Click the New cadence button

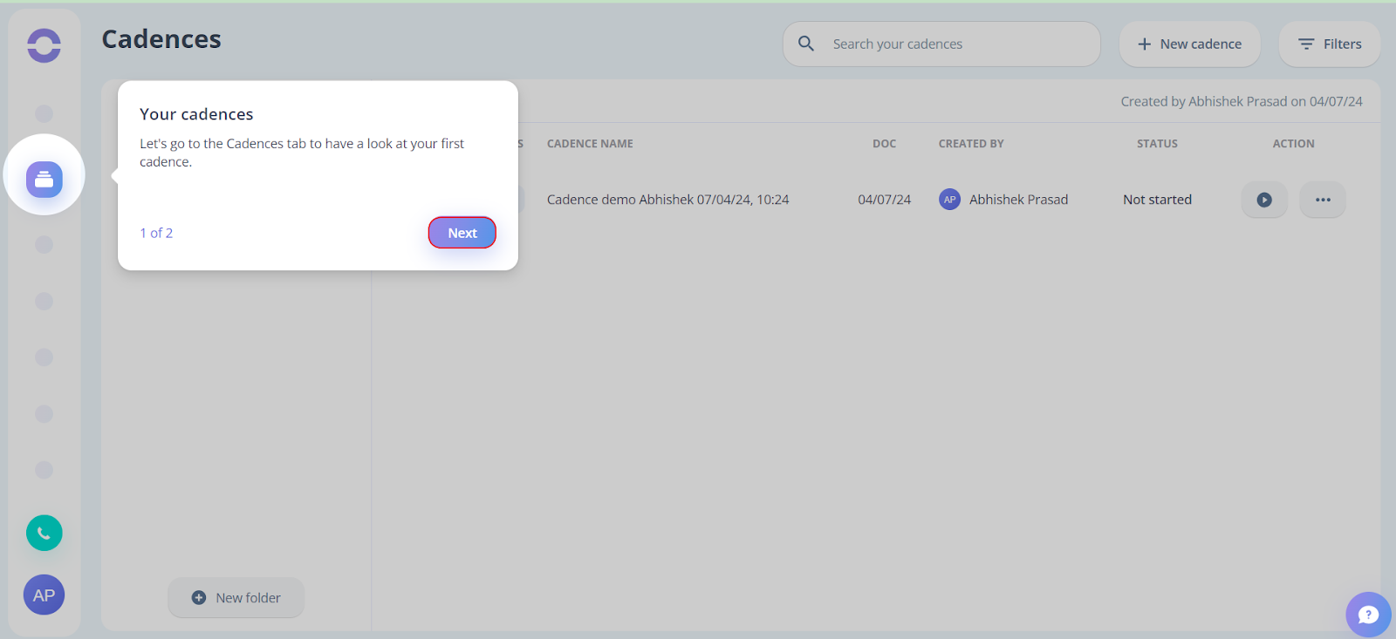click(1190, 44)
